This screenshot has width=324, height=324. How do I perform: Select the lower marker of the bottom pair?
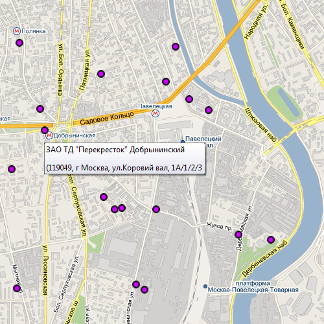coord(145,290)
